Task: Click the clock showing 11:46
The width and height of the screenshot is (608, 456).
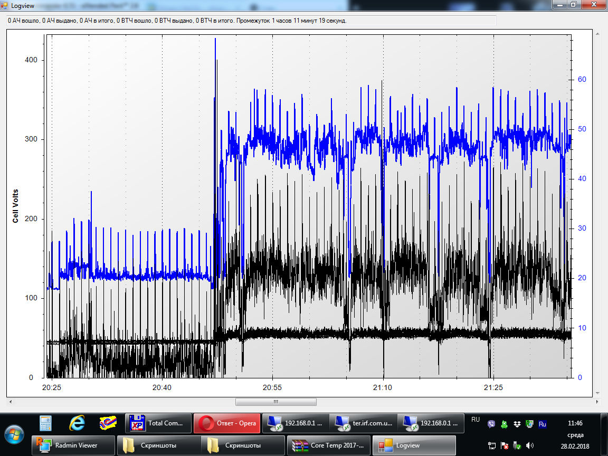Action: (x=575, y=423)
